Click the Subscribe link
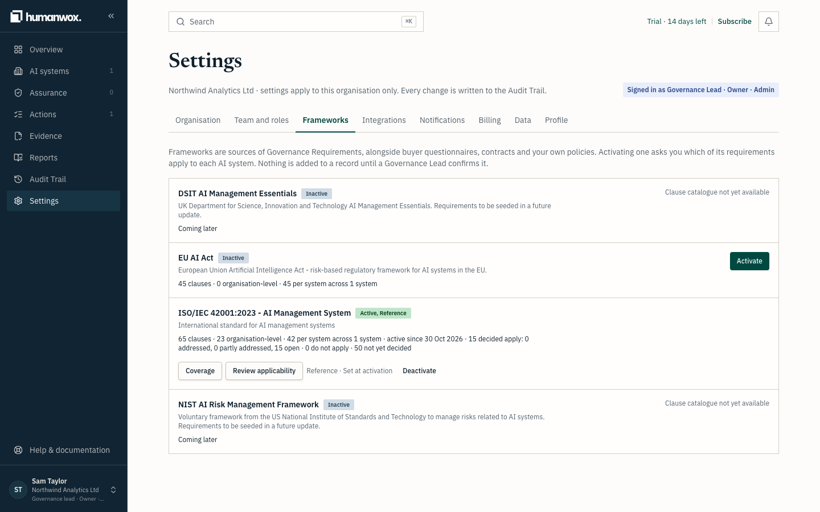The image size is (820, 512). tap(735, 22)
